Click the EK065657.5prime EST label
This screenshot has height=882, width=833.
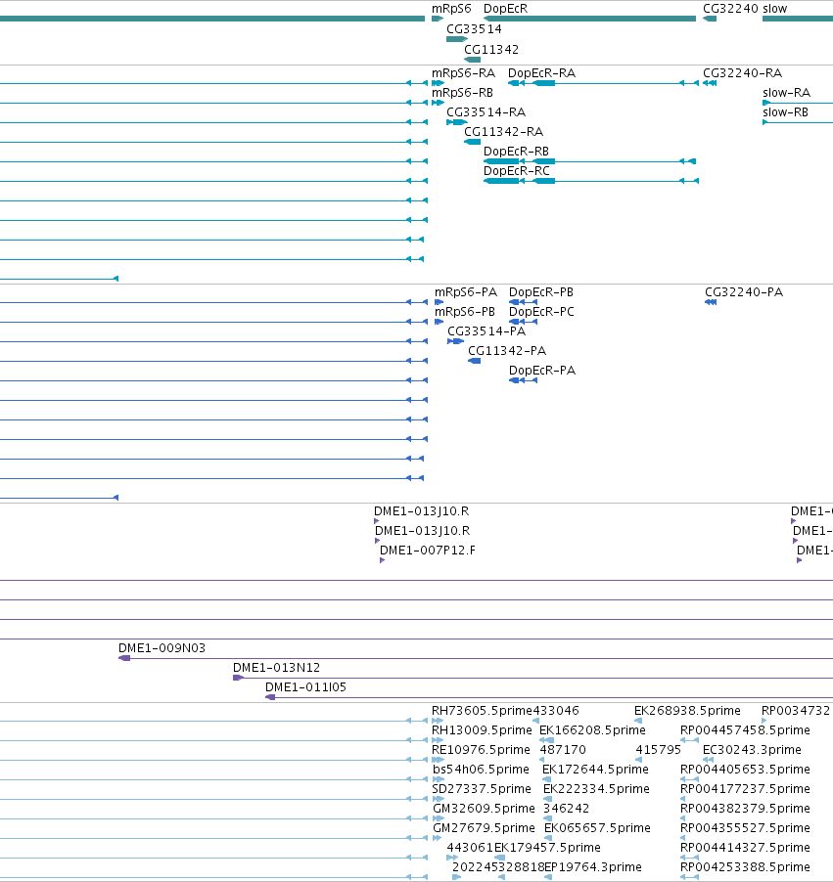pos(597,828)
